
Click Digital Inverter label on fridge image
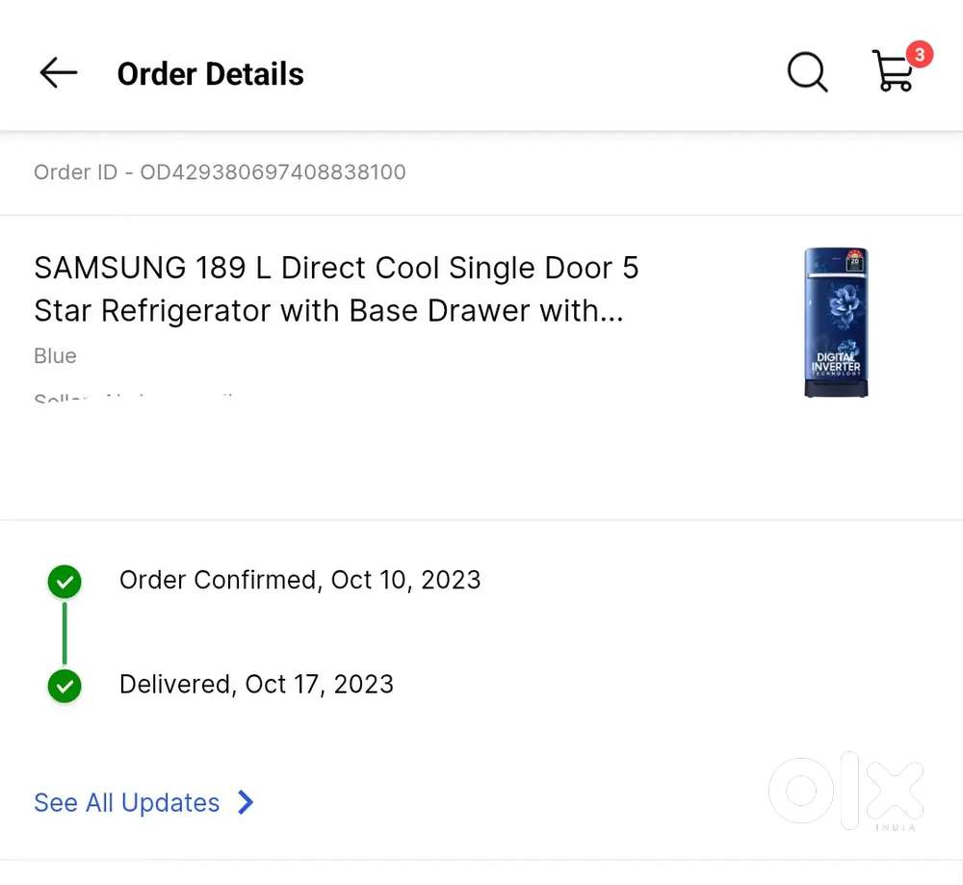(835, 364)
